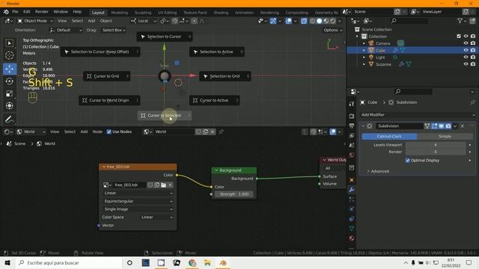Viewport: 479px width, 269px height.
Task: Open Blender from Windows taskbar
Action: coord(223,262)
